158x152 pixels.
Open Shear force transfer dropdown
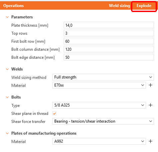[103, 121]
